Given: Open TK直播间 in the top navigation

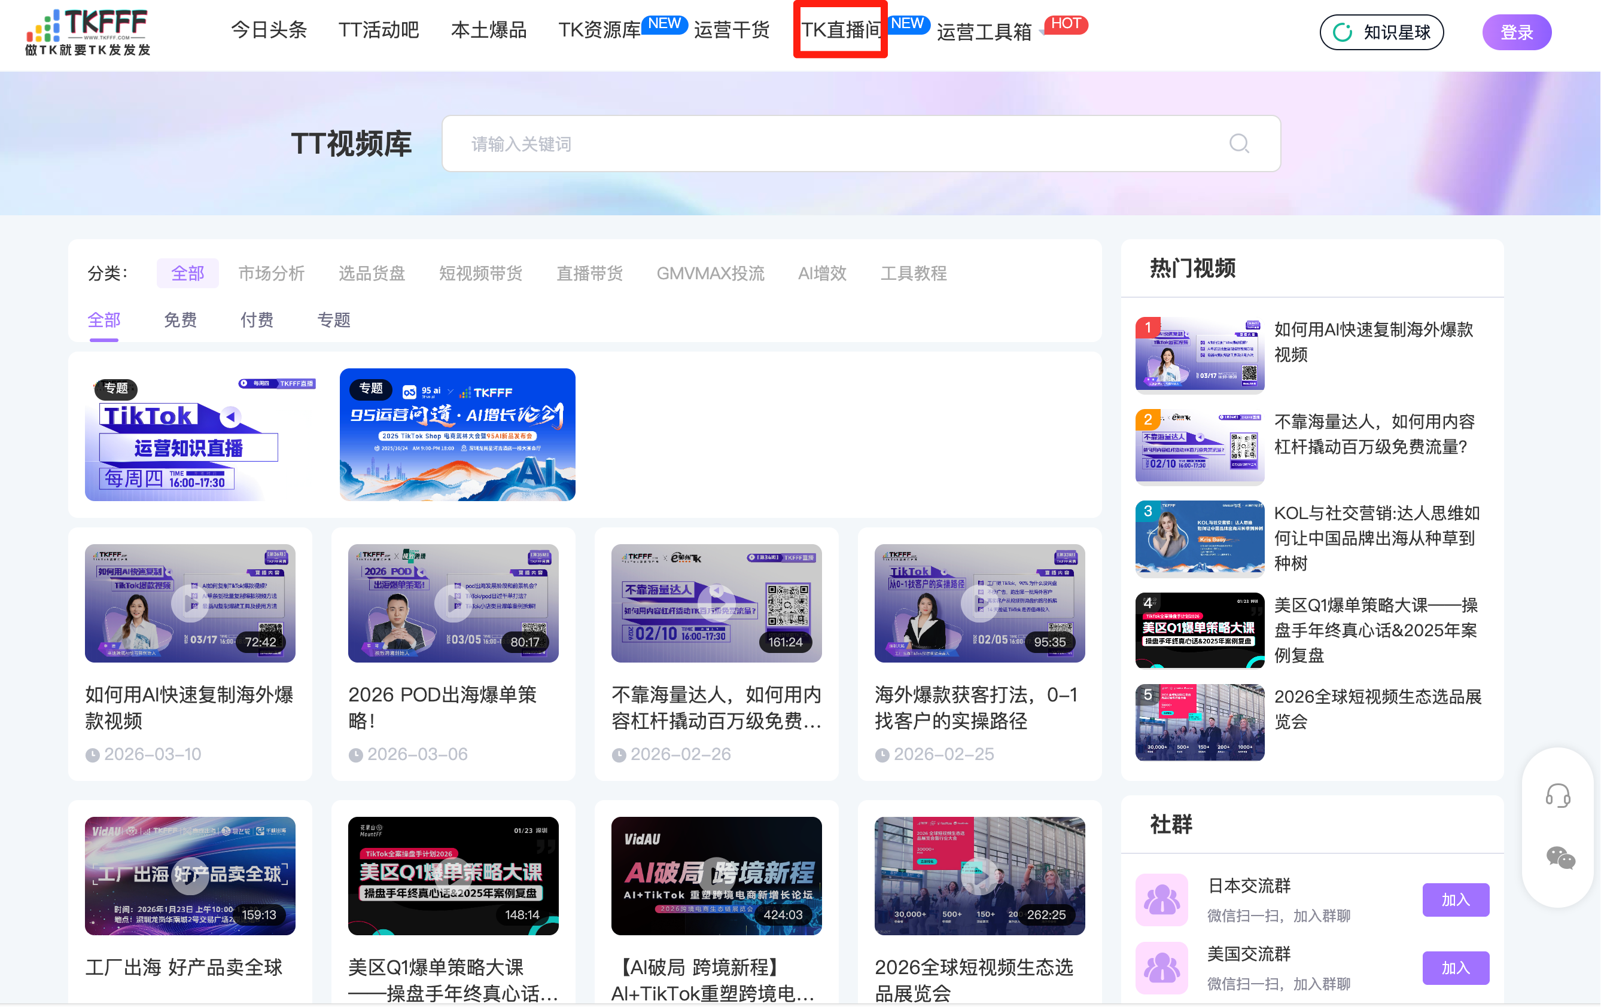Looking at the screenshot, I should [x=841, y=30].
